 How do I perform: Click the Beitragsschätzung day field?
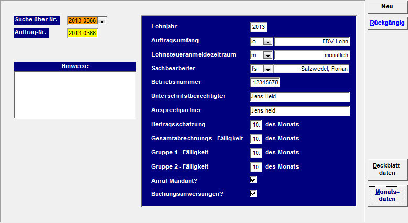click(x=256, y=125)
